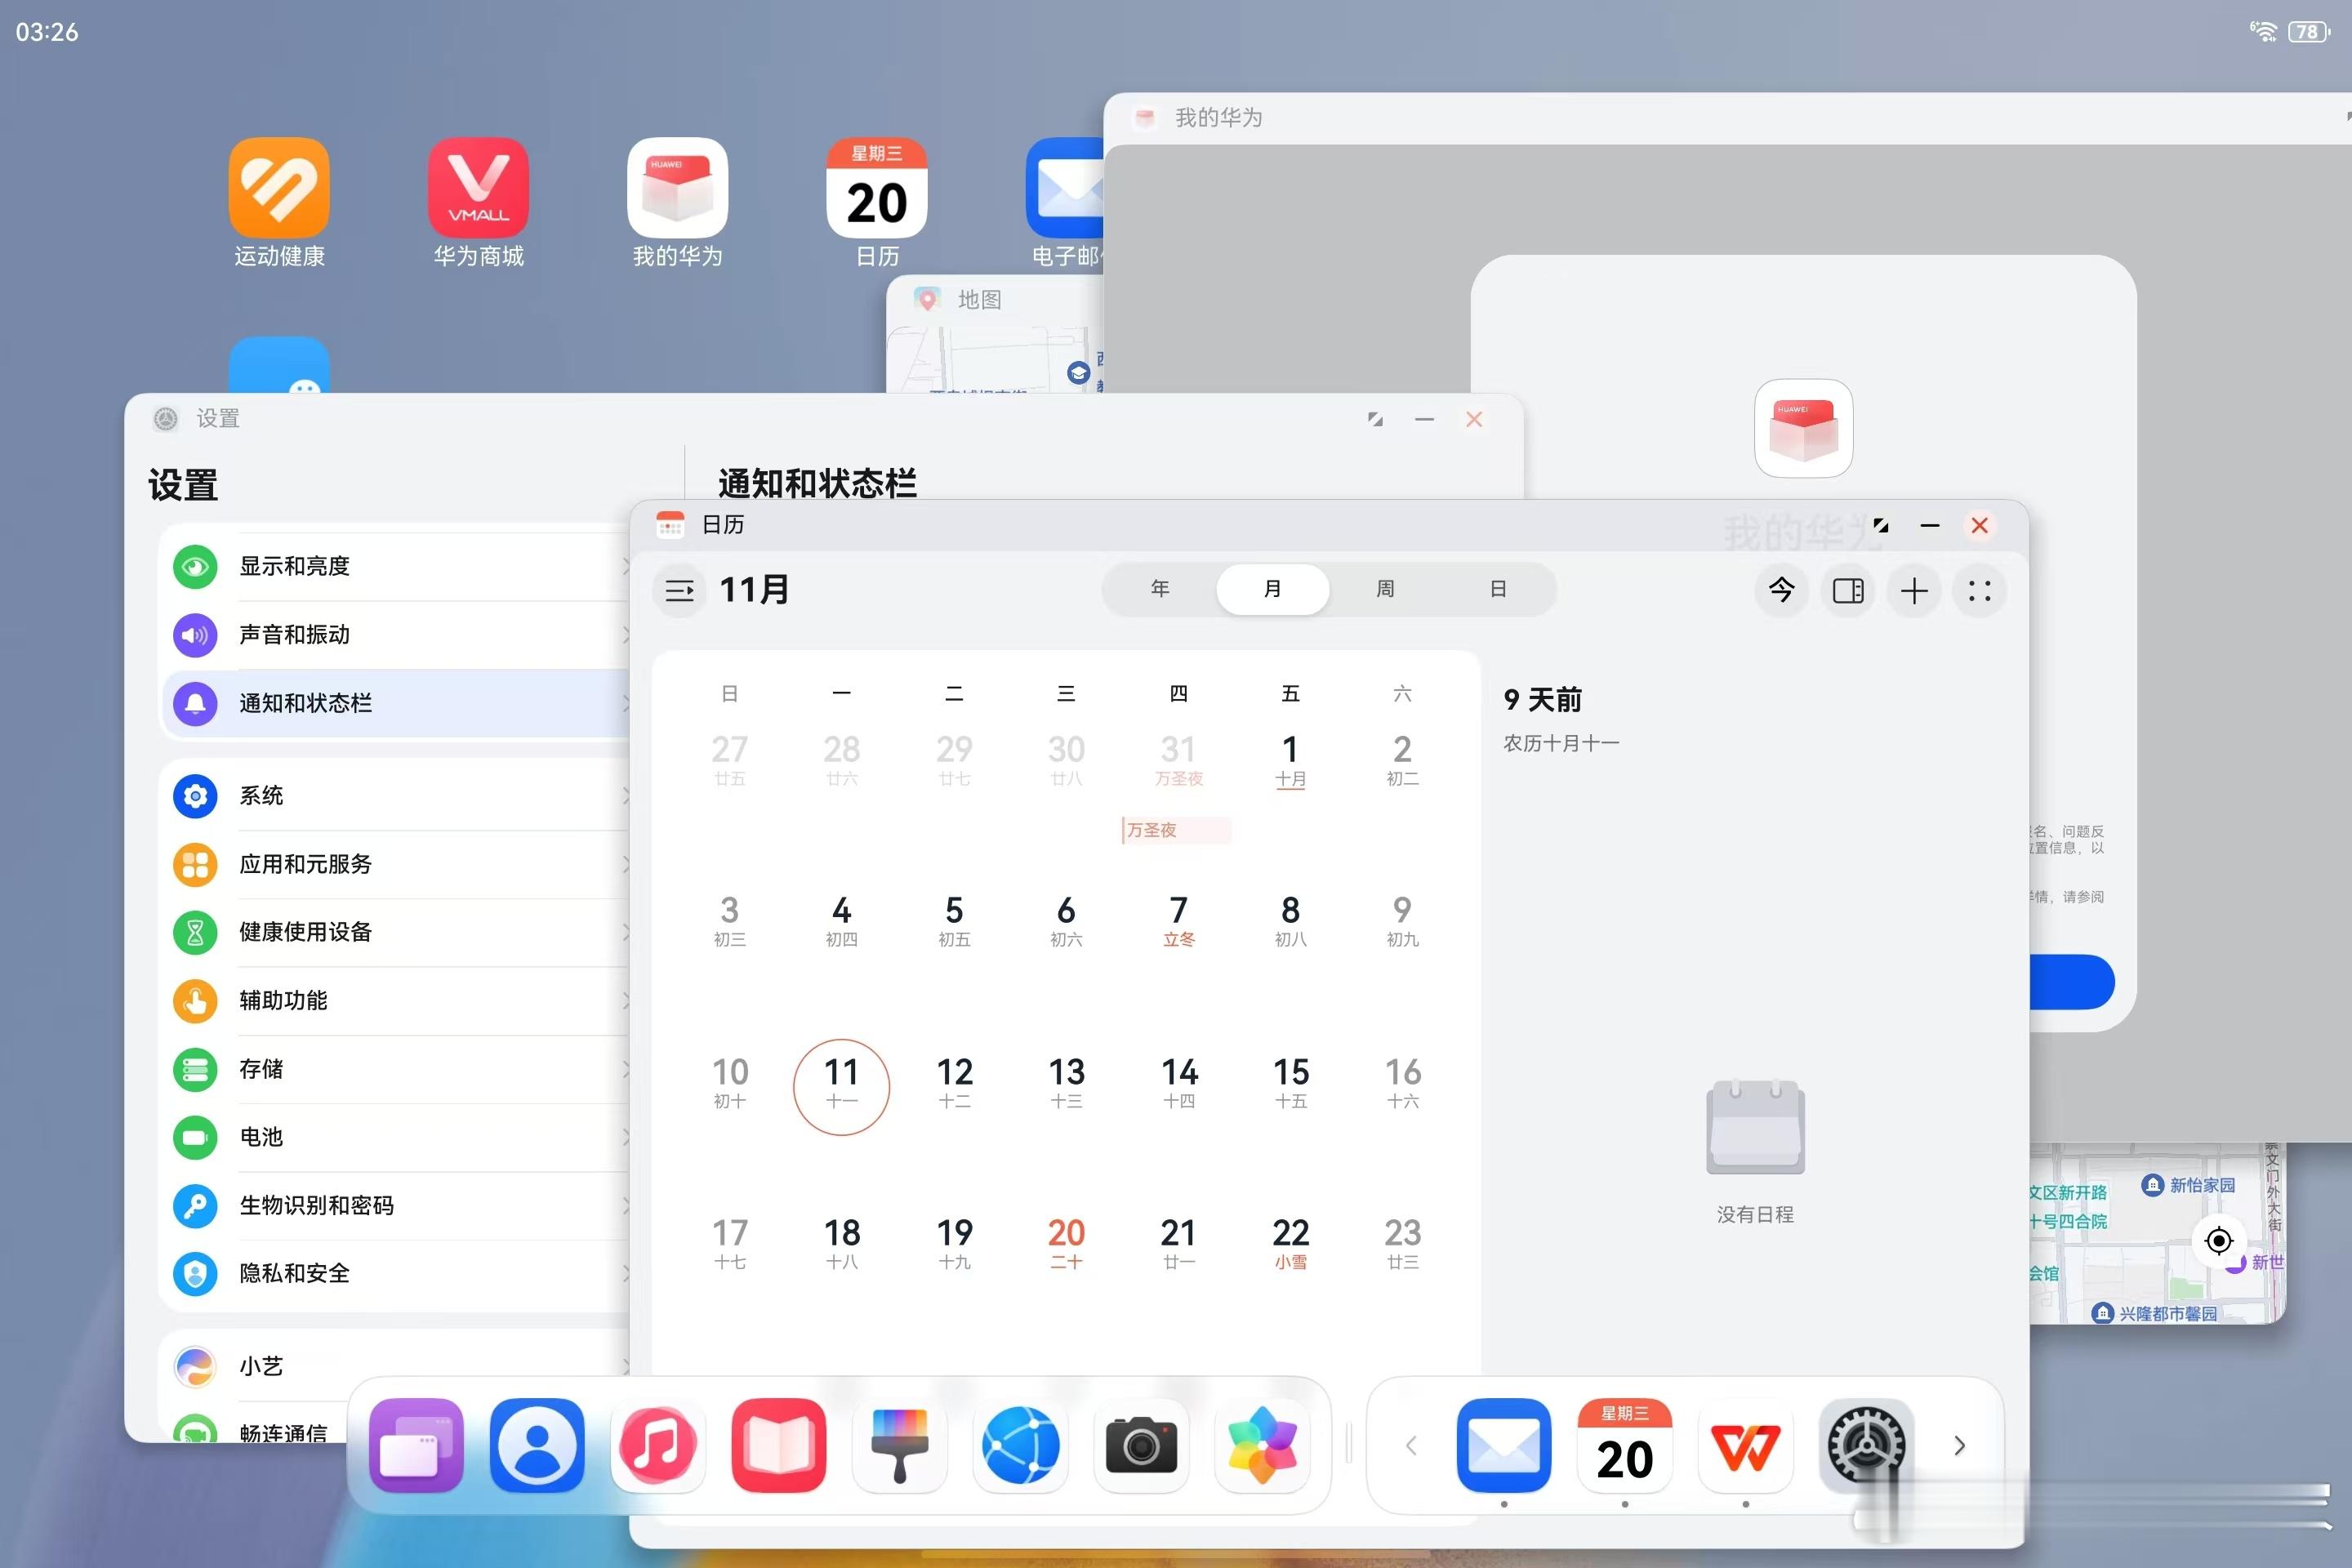Select October 31 万圣夜 date
Screen dimensions: 2352x1568
pyautogui.click(x=1179, y=760)
